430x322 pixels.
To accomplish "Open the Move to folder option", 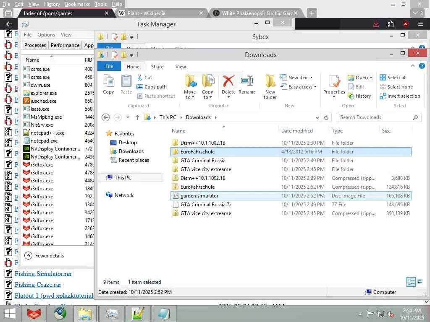I will coord(190,86).
